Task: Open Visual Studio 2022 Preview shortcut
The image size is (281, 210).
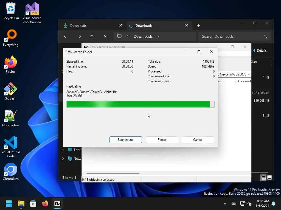Action: point(32,13)
